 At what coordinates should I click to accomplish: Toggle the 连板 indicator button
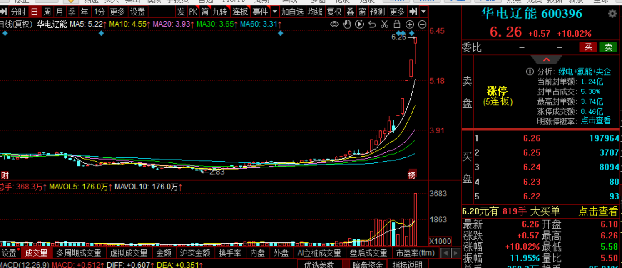tap(240, 12)
